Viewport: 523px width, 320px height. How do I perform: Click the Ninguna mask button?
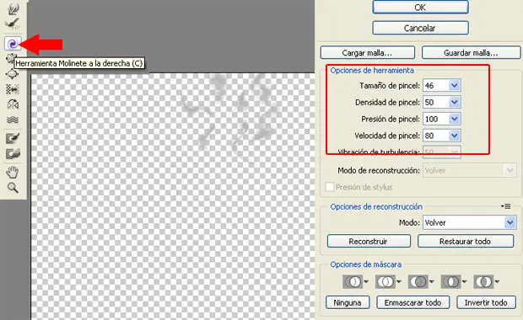[348, 302]
